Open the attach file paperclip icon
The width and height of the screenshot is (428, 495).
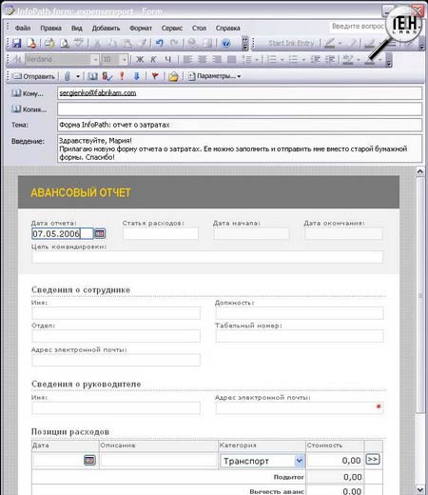(68, 76)
